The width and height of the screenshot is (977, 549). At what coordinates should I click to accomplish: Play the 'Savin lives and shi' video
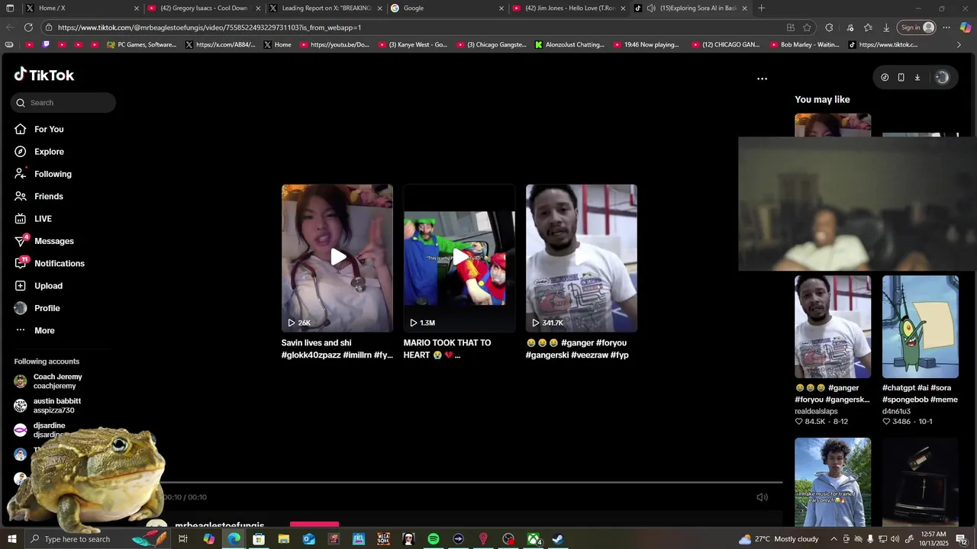click(x=337, y=258)
